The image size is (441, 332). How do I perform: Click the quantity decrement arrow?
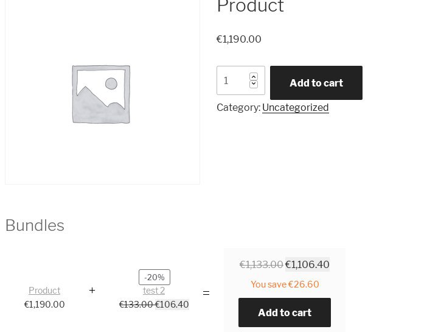(254, 84)
